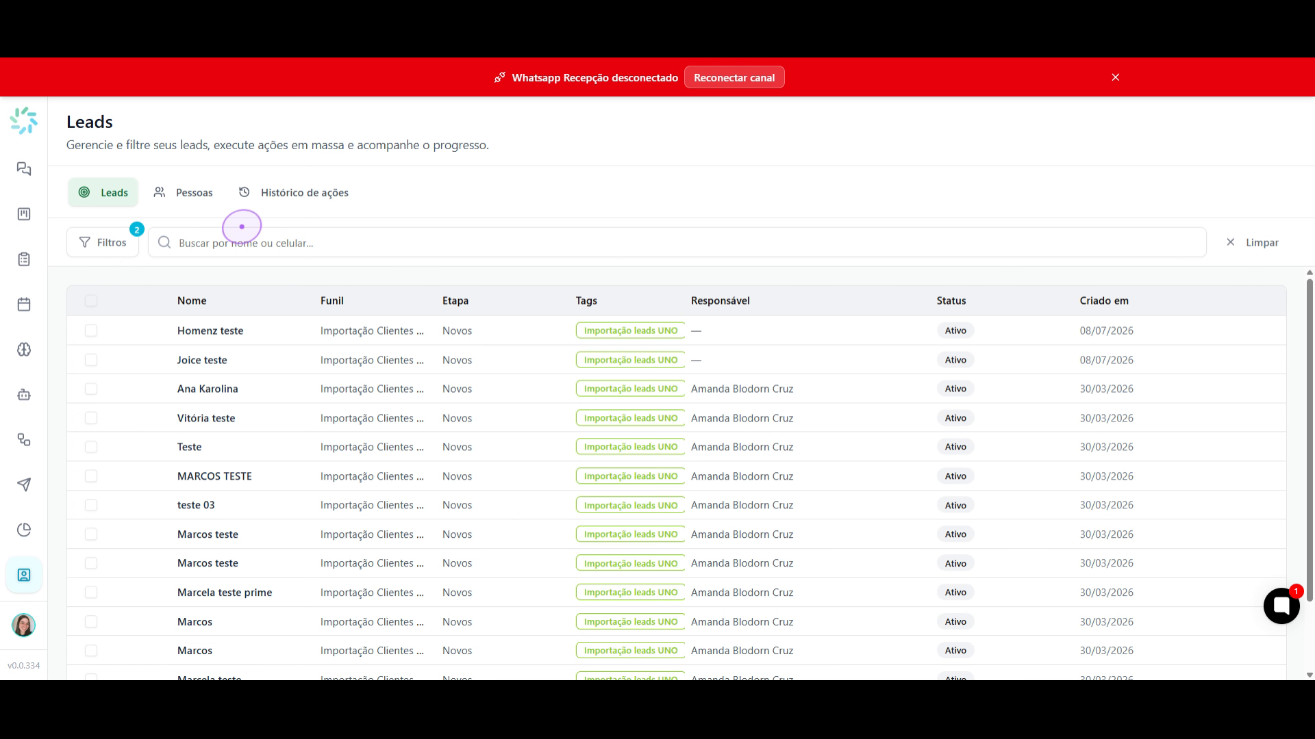Click the 08/07/2026 date on Homenz teste row
The image size is (1315, 739).
(x=1107, y=330)
